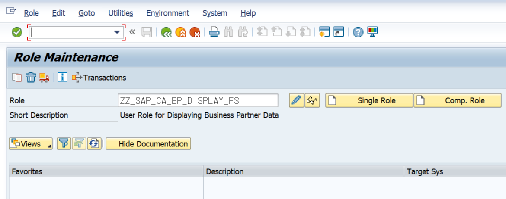
Task: Click the greyed remove filter icon
Action: [79, 144]
